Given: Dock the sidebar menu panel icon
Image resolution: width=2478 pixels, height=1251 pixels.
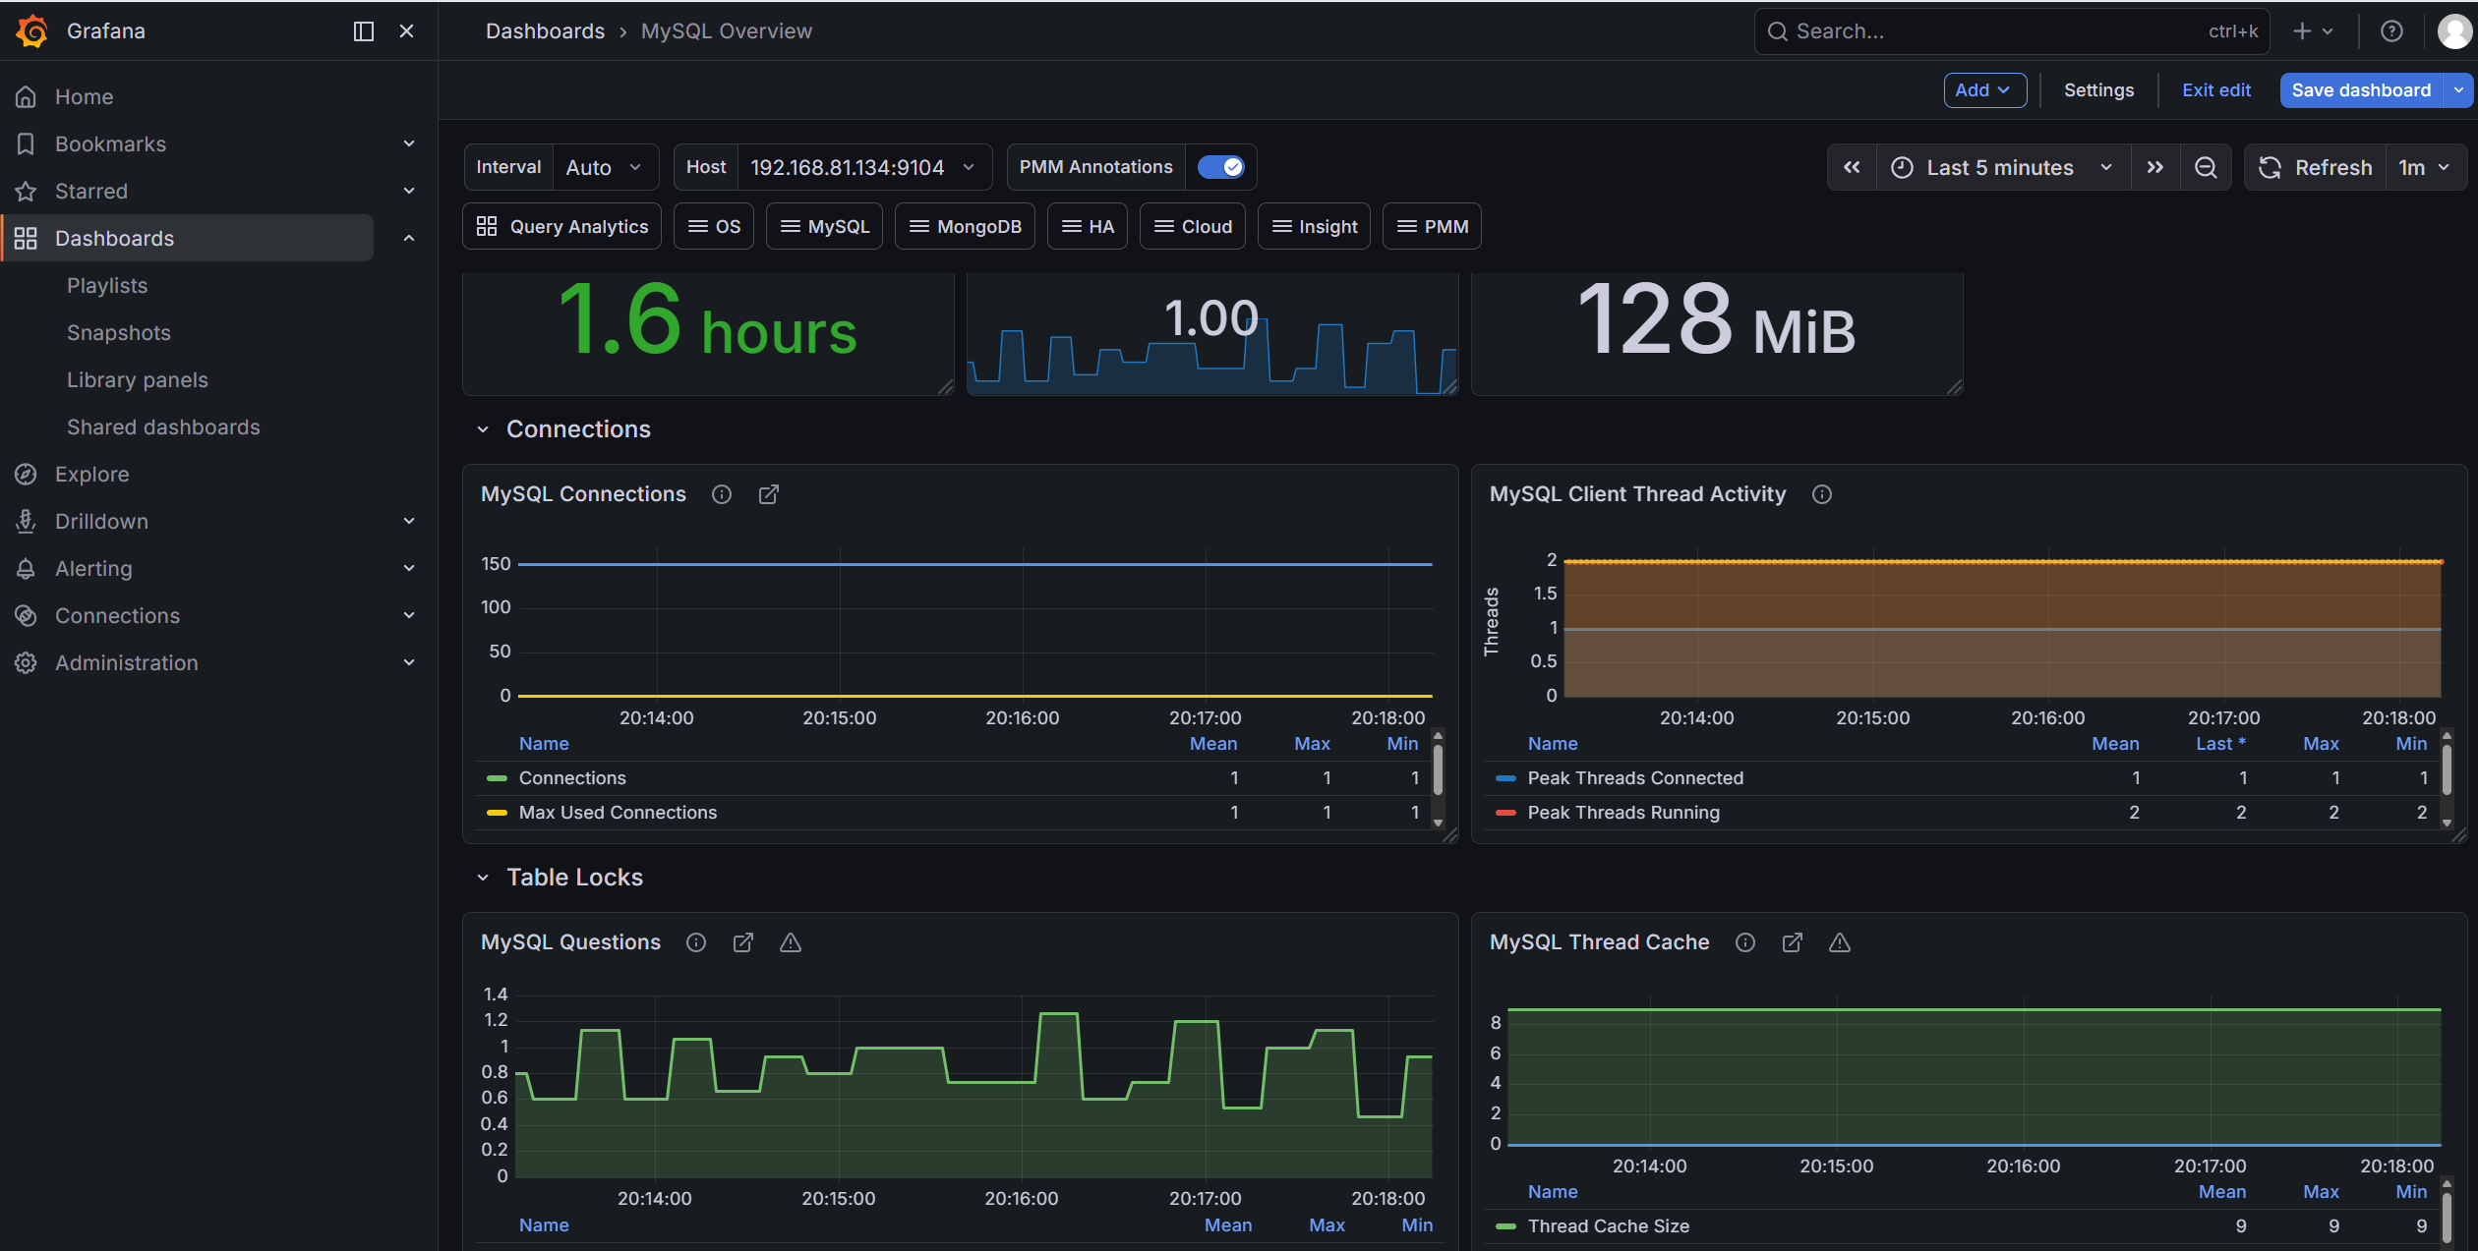Looking at the screenshot, I should pyautogui.click(x=364, y=31).
